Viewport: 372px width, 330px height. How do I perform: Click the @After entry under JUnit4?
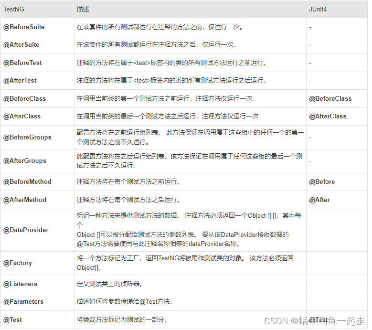(x=319, y=200)
